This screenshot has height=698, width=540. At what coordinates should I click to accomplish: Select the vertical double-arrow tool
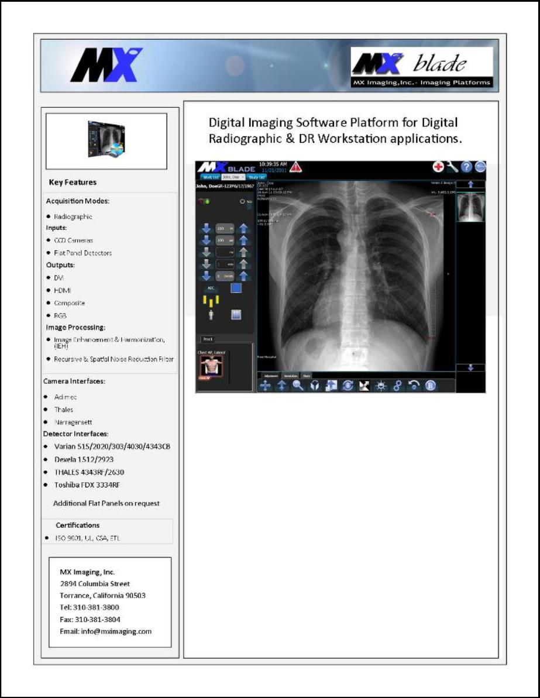point(282,386)
